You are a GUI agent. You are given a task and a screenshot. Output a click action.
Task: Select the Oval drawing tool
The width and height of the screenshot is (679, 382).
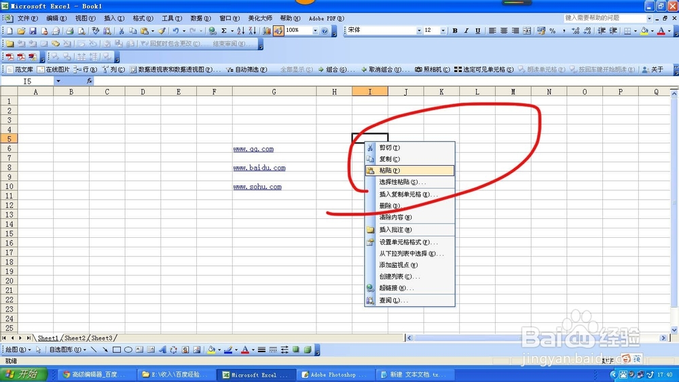[x=128, y=350]
